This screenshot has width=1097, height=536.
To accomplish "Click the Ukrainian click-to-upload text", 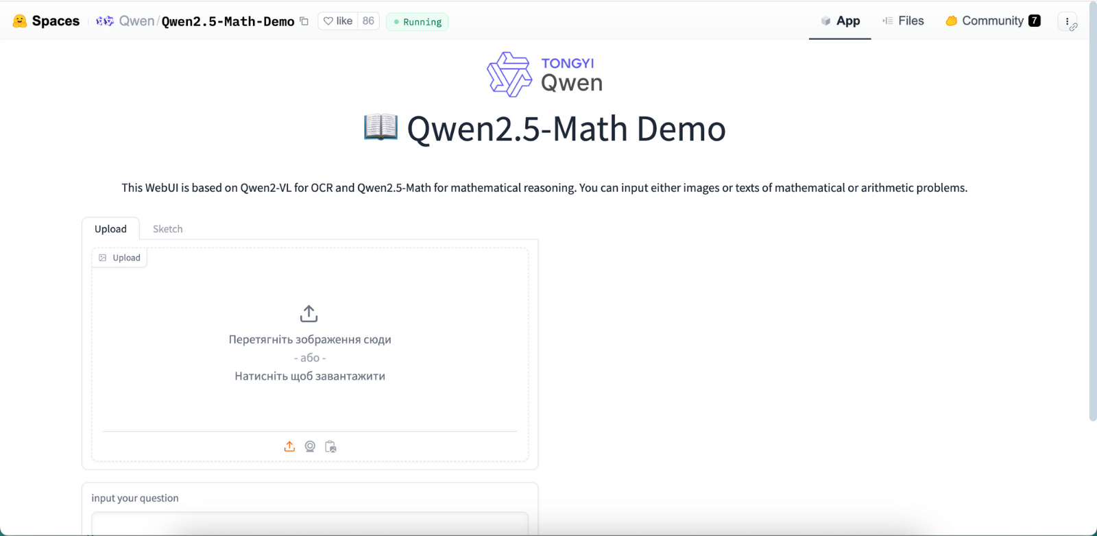I will click(310, 376).
